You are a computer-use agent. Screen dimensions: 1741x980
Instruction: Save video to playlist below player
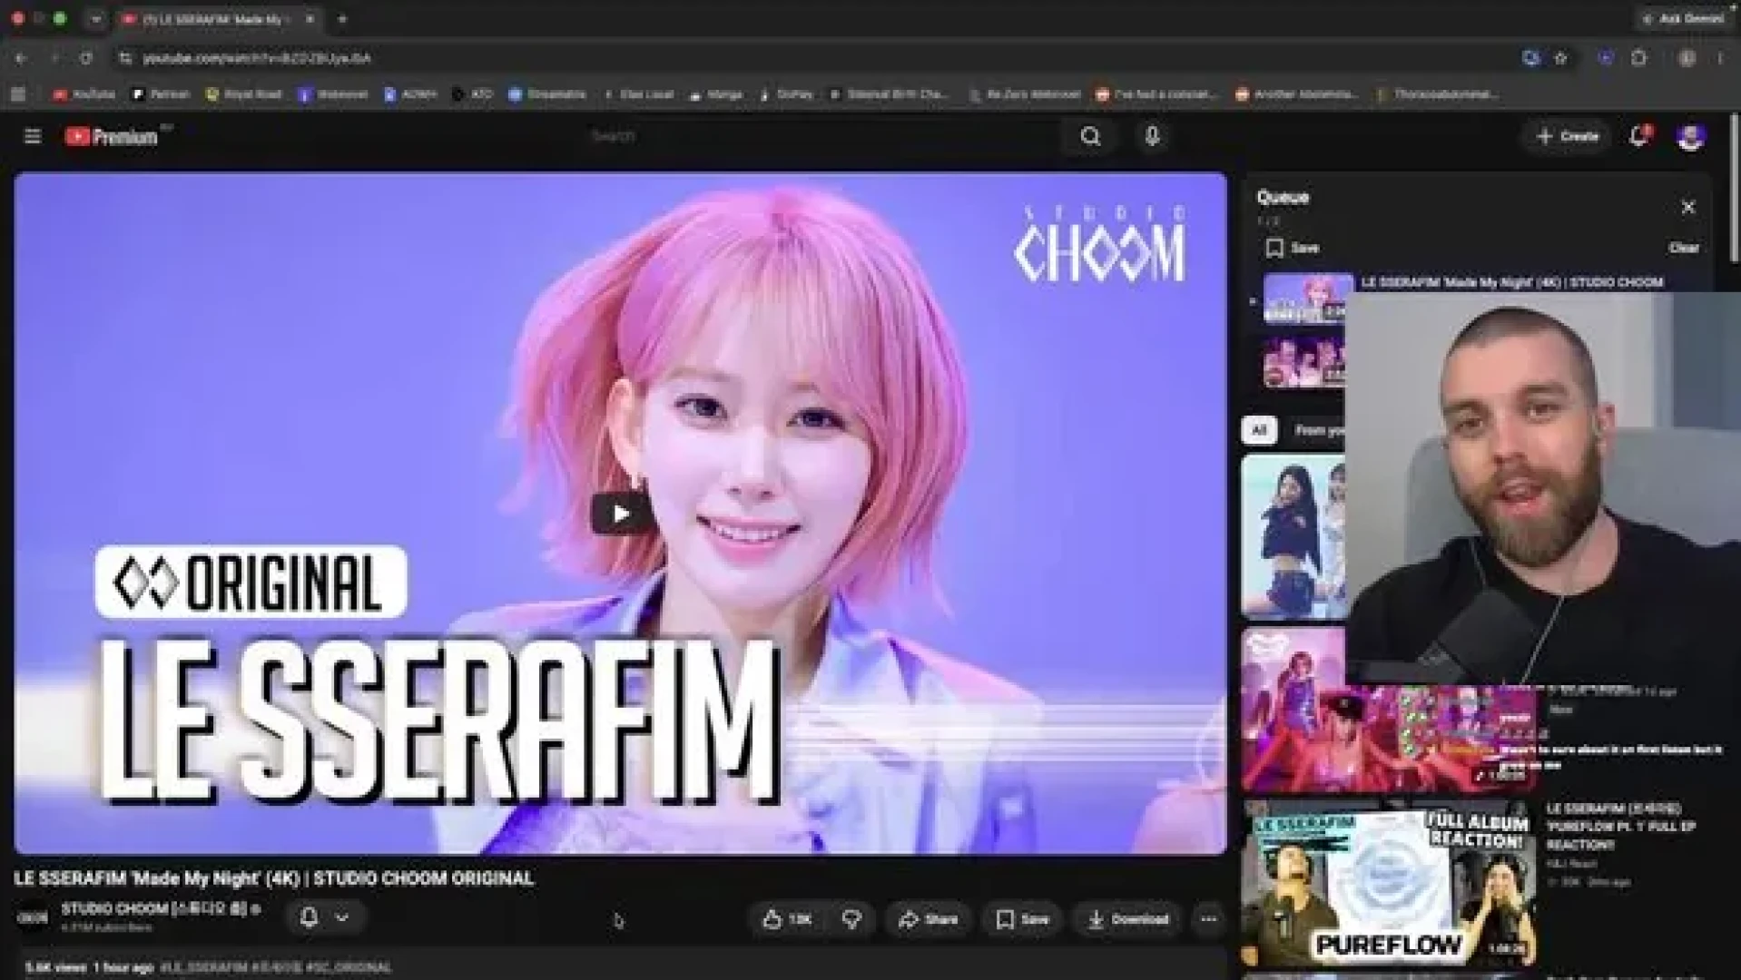(x=1022, y=919)
